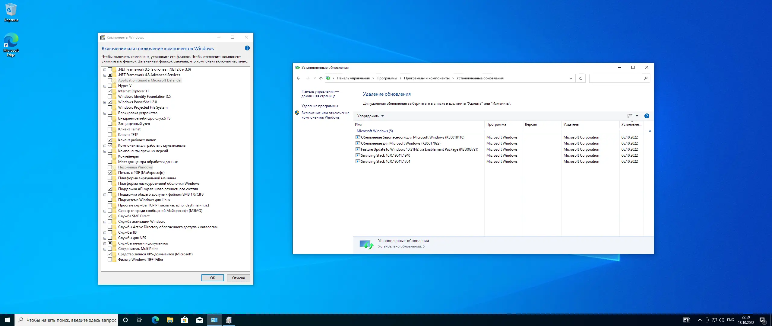
Task: Expand the IIS services tree node
Action: [105, 233]
